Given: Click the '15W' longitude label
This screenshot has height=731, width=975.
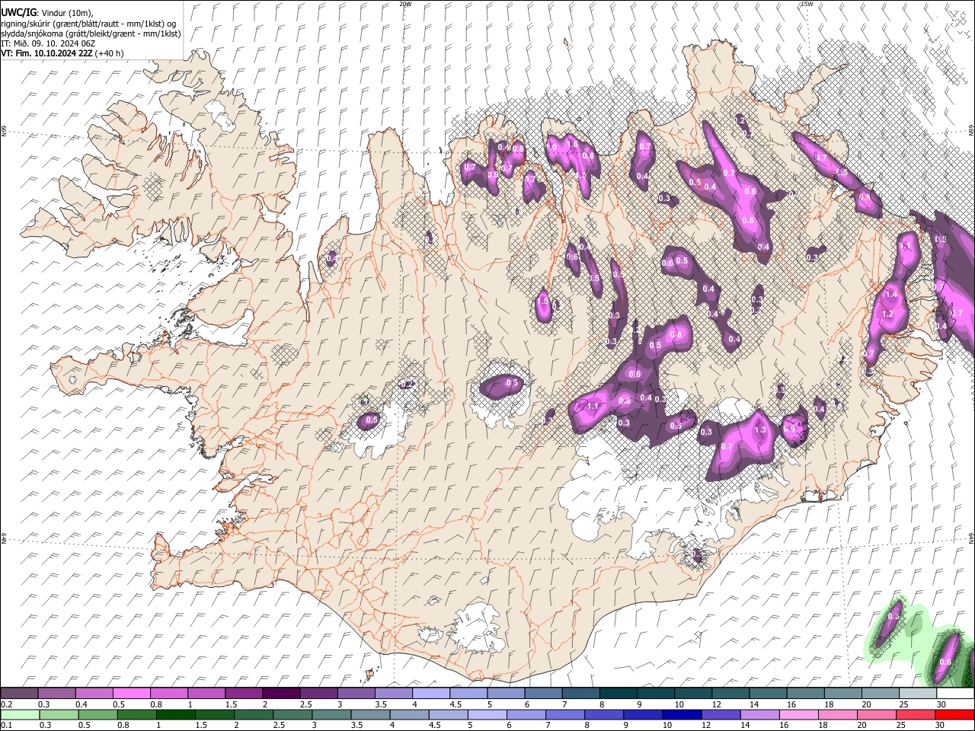Looking at the screenshot, I should [x=807, y=4].
